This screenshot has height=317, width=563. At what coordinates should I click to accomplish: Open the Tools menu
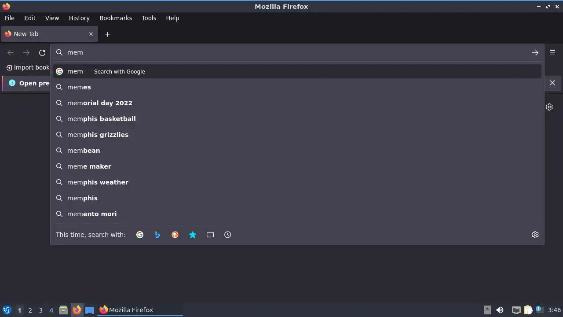[x=149, y=18]
